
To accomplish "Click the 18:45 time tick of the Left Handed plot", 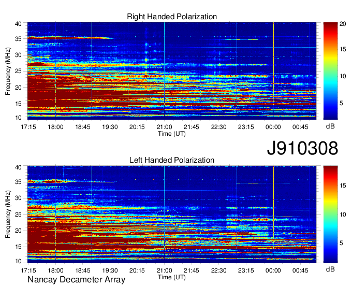I will coord(83,270).
